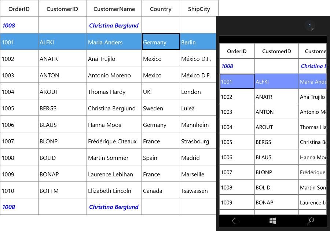The image size is (330, 231).
Task: Tap the search magnifier icon on phone
Action: pos(311,221)
